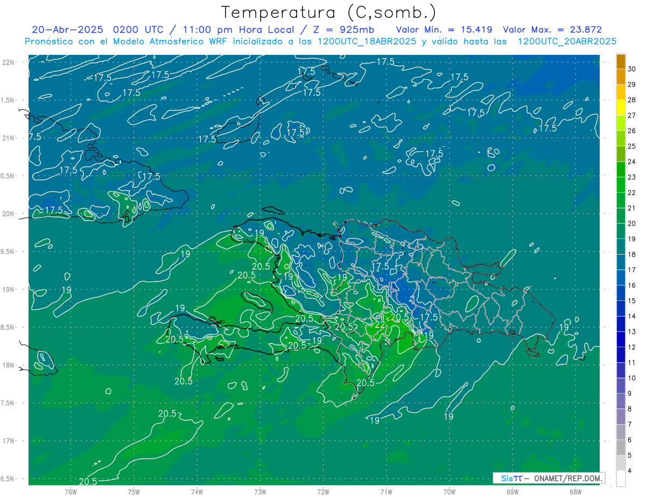Click the '25' value on the color scale

click(x=631, y=146)
